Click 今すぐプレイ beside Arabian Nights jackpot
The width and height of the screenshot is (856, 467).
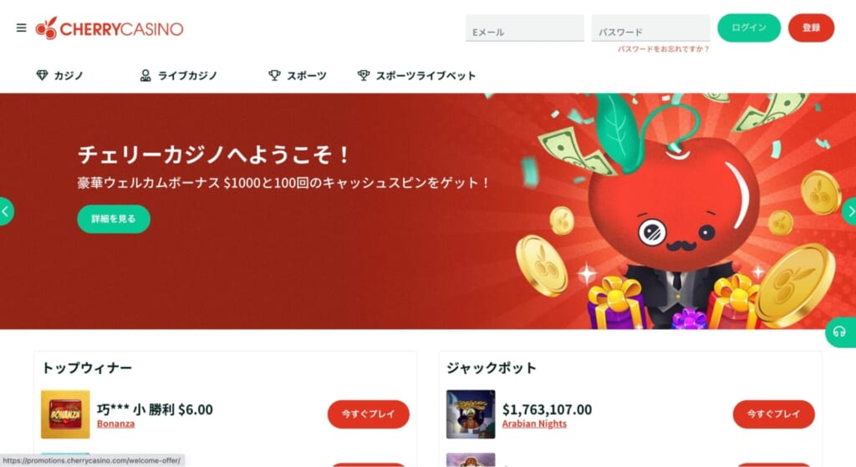click(x=773, y=414)
